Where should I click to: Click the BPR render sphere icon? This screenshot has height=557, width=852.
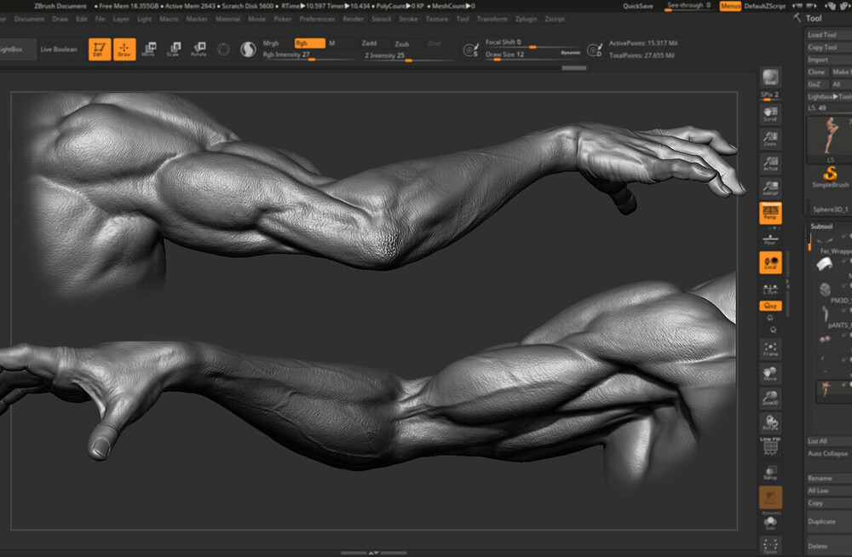770,78
